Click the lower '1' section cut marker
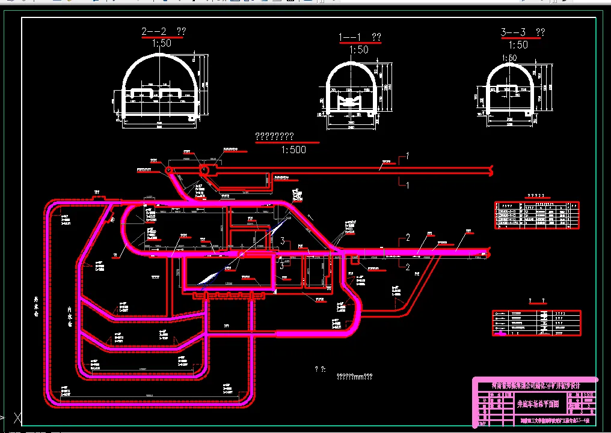Image resolution: width=611 pixels, height=433 pixels. (x=407, y=185)
